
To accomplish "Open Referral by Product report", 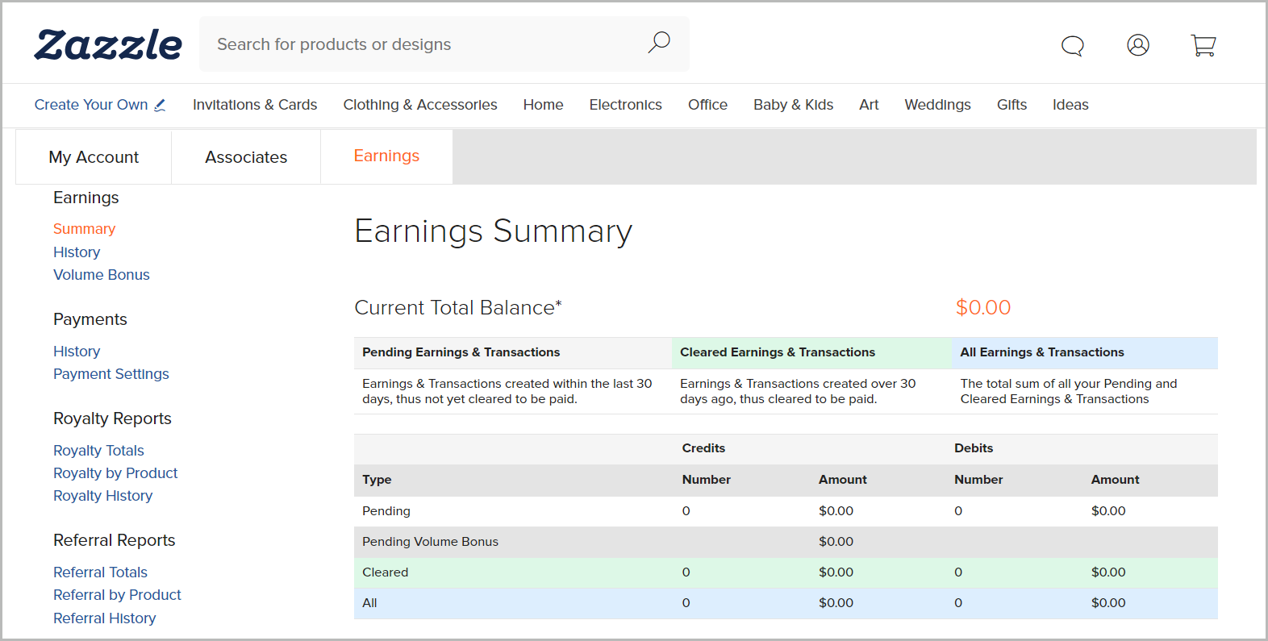I will pos(117,595).
